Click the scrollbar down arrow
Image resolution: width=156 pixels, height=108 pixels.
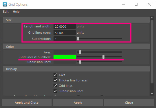click(152, 94)
